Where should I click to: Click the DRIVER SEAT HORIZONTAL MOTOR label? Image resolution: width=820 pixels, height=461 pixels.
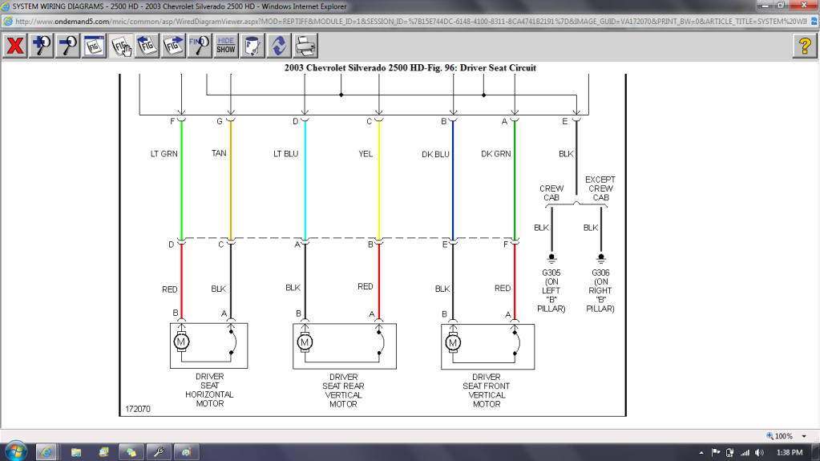coord(209,390)
